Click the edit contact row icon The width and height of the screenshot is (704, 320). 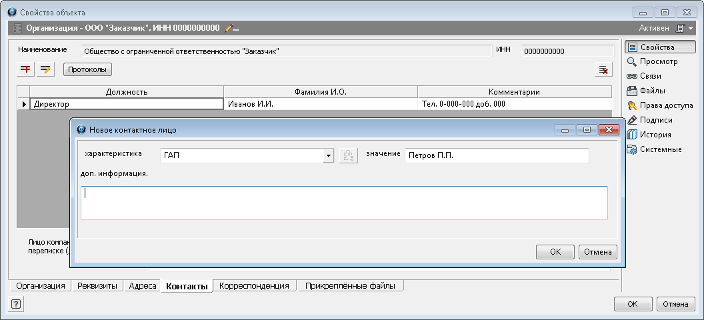tap(45, 69)
